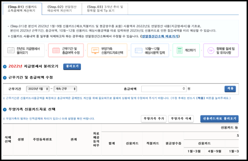This screenshot has height=161, width=248.
Task: Click the 부양가족 삭제 button
Action: coord(181,118)
